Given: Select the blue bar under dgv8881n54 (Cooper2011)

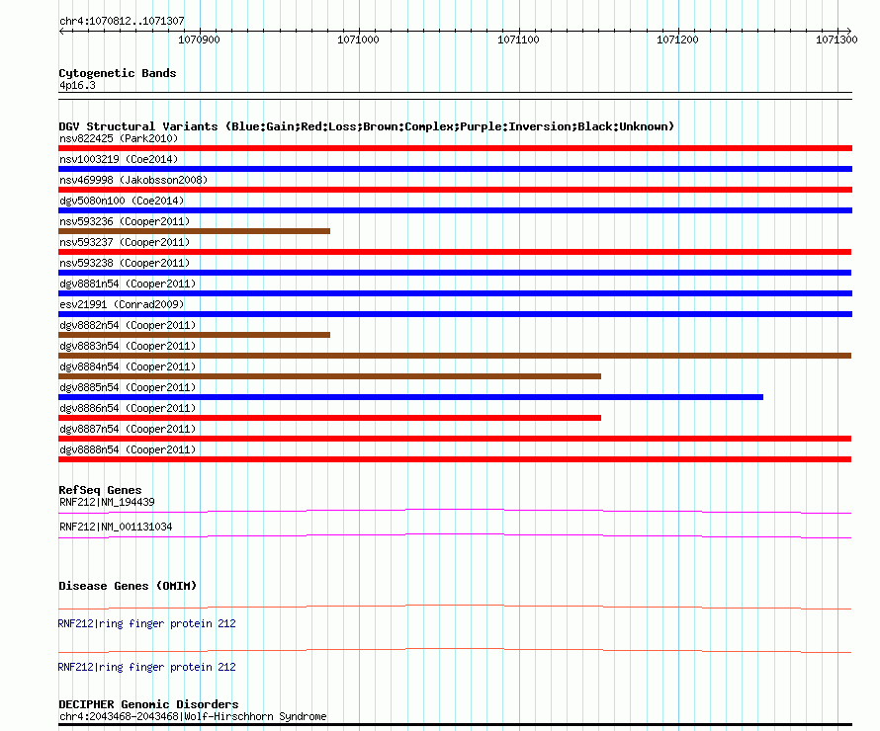Looking at the screenshot, I should [455, 293].
